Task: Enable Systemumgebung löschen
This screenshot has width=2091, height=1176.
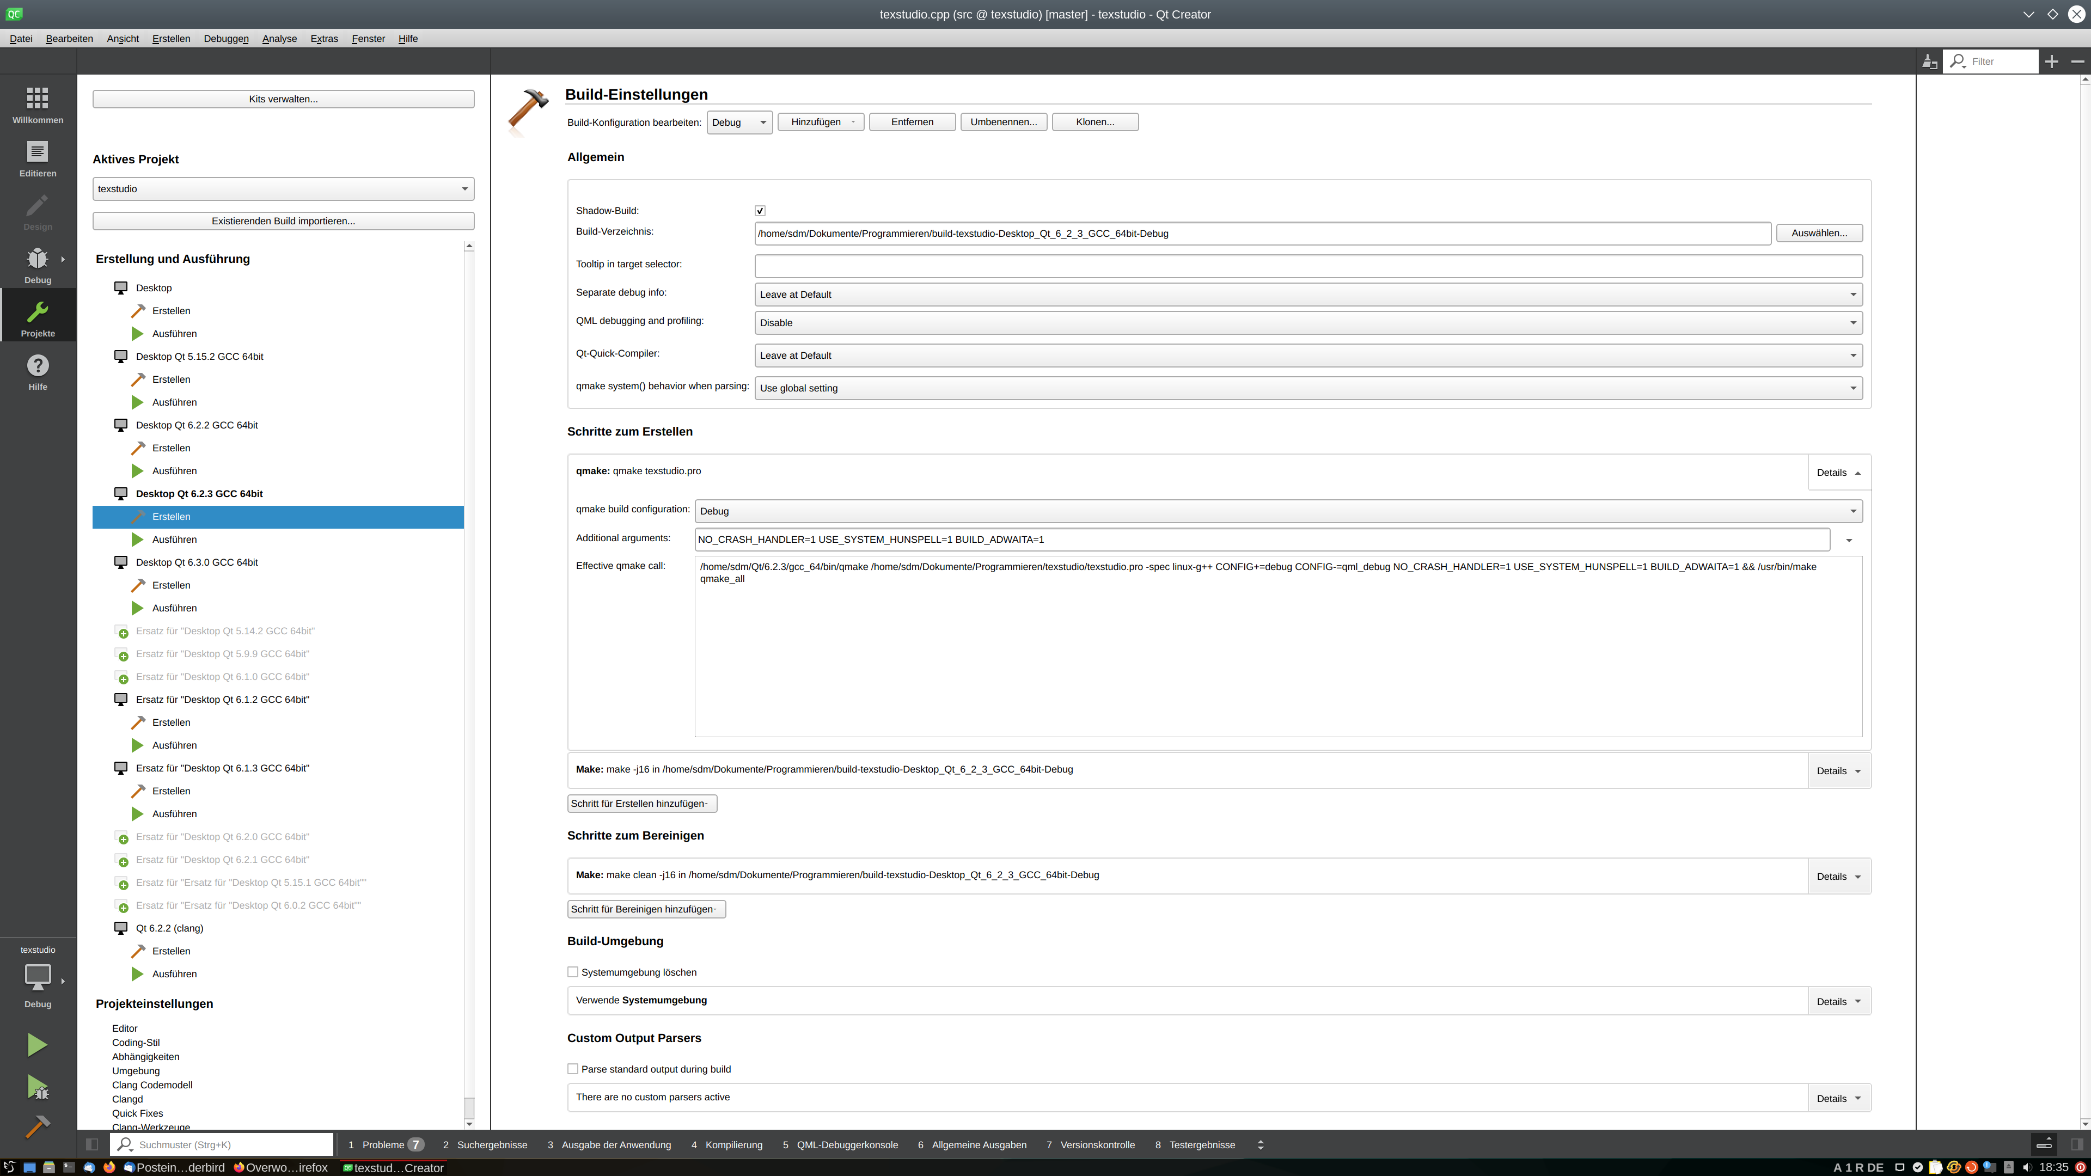Action: [573, 971]
